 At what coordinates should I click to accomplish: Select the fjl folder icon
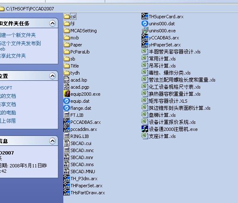click(x=67, y=24)
